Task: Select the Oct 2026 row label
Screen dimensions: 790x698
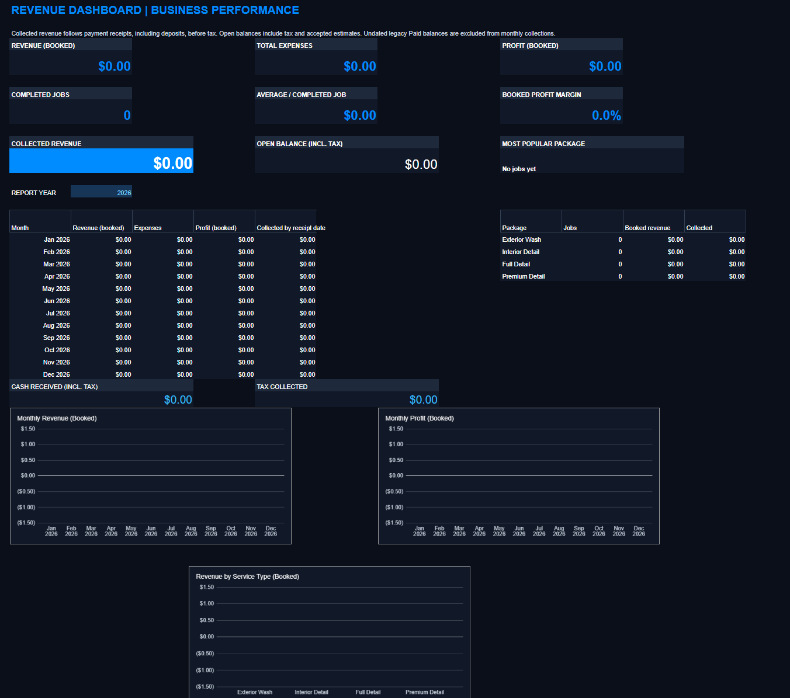Action: (57, 350)
